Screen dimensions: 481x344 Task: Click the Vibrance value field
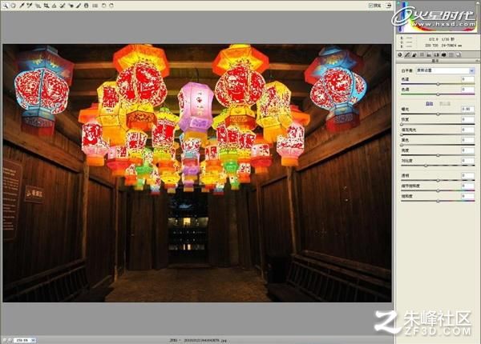tap(468, 186)
